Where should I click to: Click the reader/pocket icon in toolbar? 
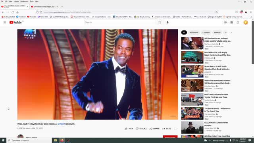[x=237, y=12]
